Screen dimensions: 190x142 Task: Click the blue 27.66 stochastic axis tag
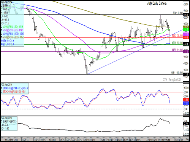tap(186, 103)
